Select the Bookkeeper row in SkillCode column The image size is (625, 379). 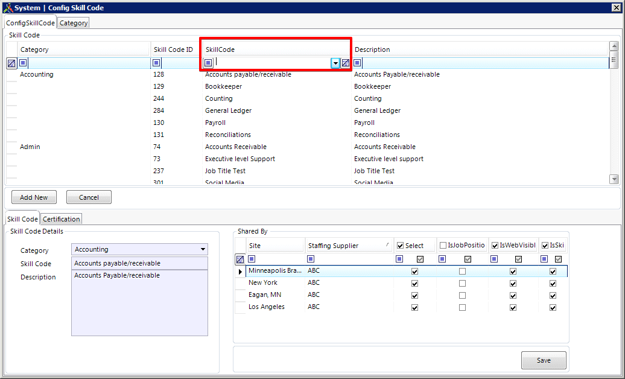223,86
